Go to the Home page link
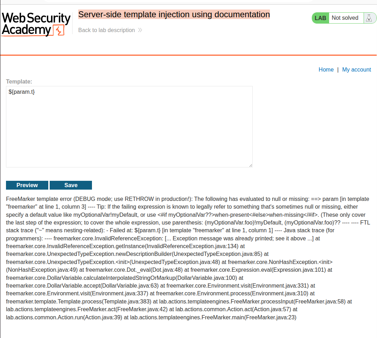377x338 pixels. (x=326, y=70)
